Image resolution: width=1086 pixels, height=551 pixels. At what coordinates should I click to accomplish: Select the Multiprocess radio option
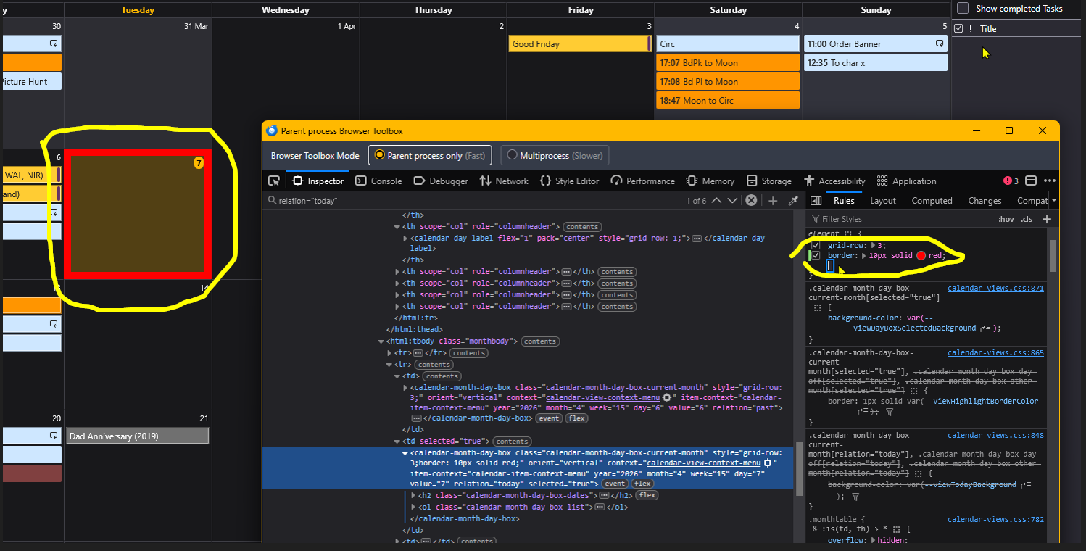[x=513, y=155]
